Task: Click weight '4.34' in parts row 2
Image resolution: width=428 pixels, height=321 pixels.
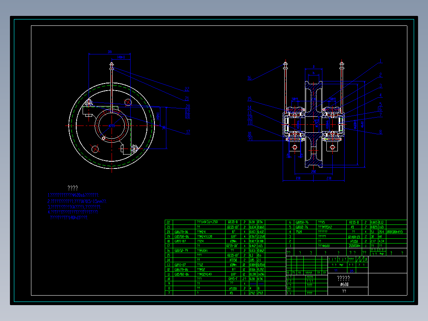Action: click(x=381, y=241)
